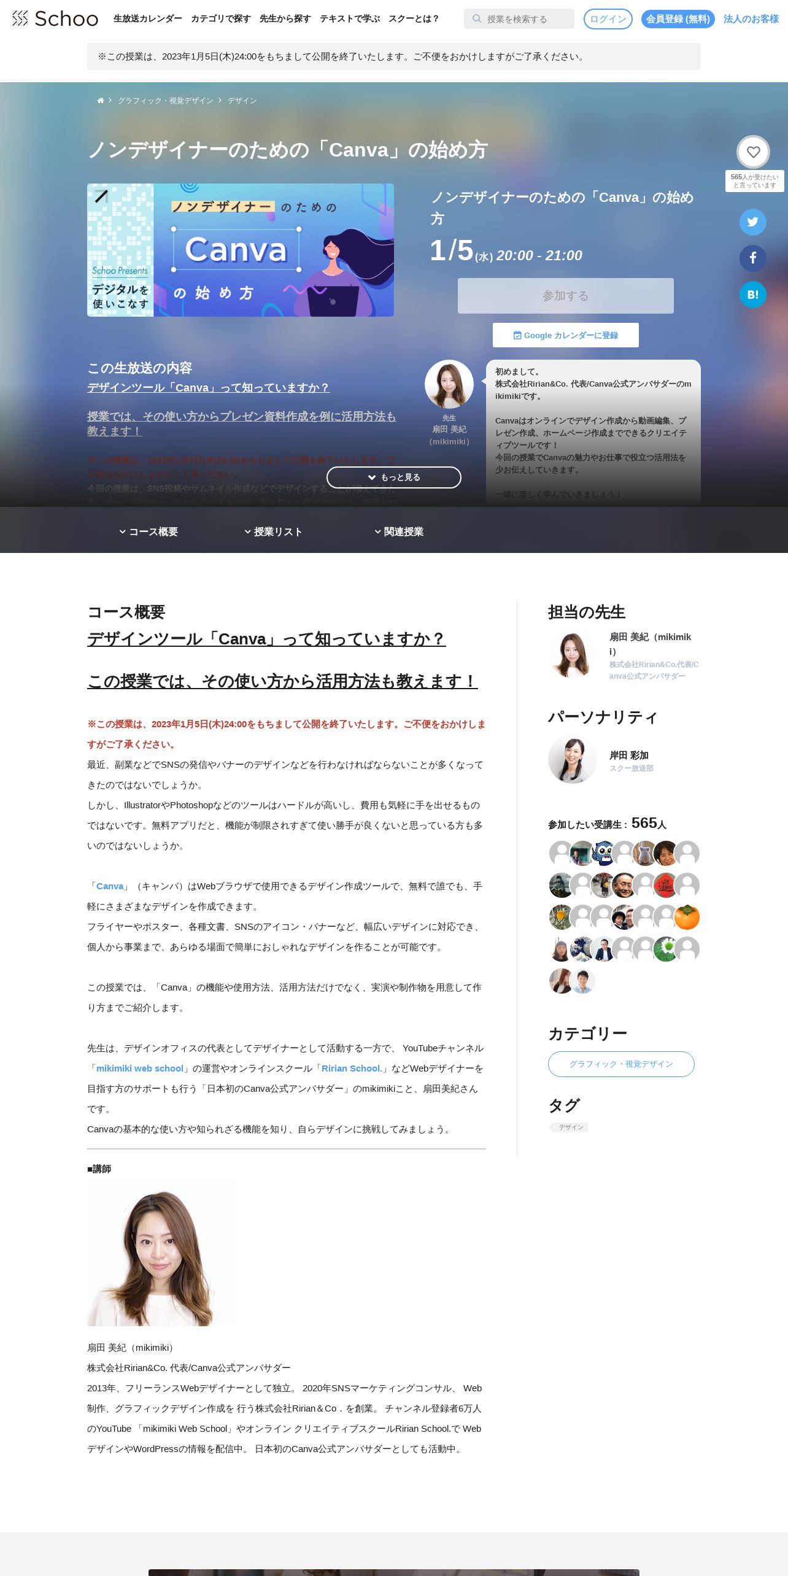The image size is (788, 1576).
Task: Open the 扇田 美紀（mikimiki）teacher name in sidebar
Action: 650,644
